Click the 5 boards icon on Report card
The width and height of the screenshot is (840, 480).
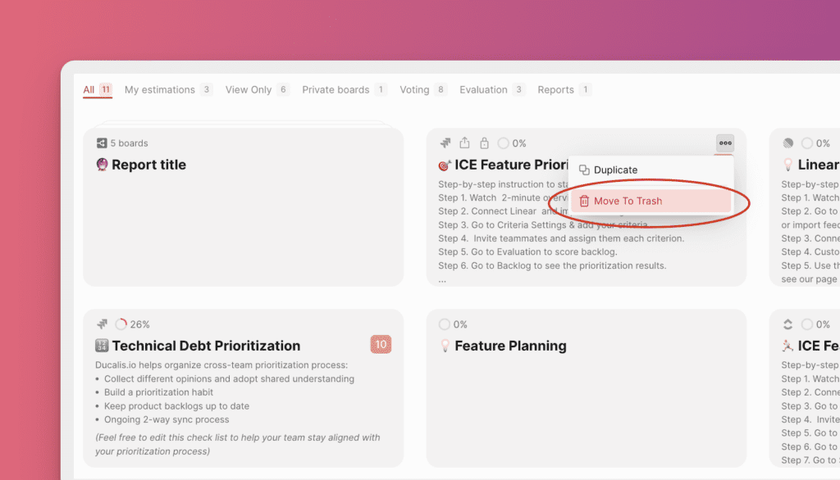102,143
